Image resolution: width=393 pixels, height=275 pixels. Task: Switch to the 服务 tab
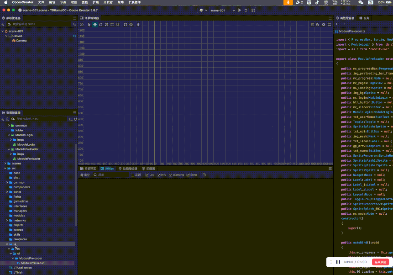point(364,18)
